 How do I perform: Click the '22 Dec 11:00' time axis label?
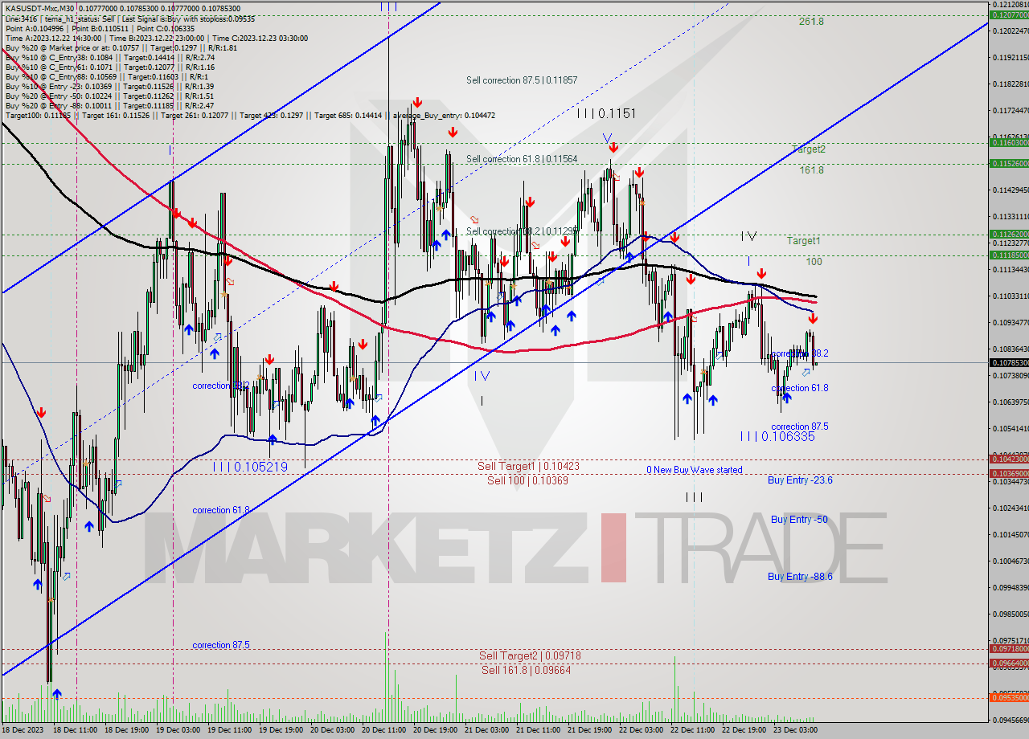point(692,730)
